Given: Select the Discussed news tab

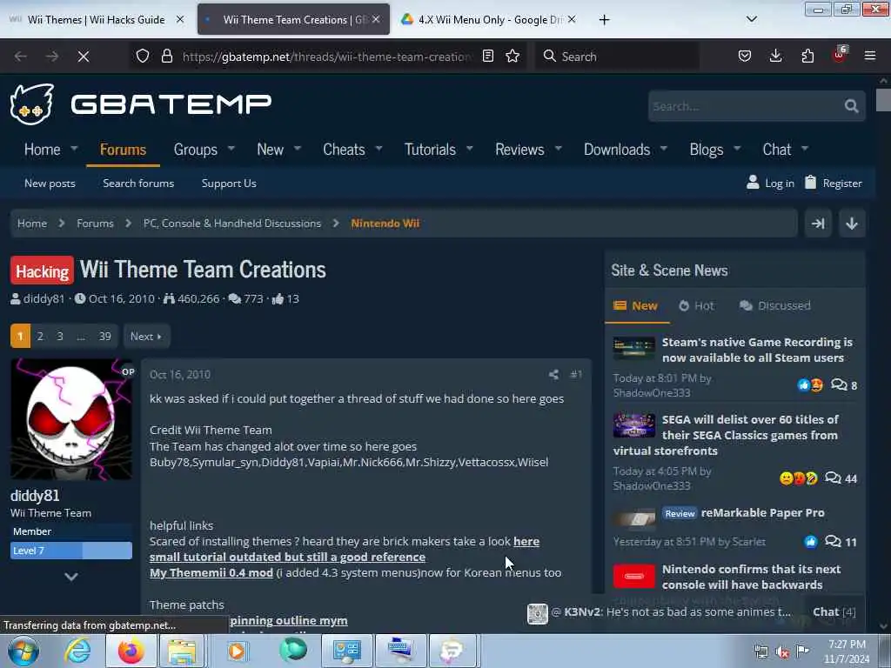Looking at the screenshot, I should [774, 305].
